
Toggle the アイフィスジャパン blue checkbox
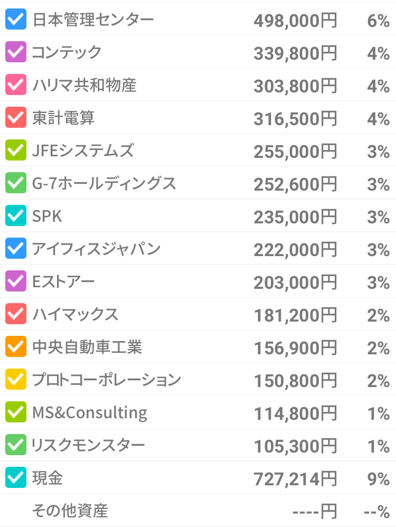(16, 248)
